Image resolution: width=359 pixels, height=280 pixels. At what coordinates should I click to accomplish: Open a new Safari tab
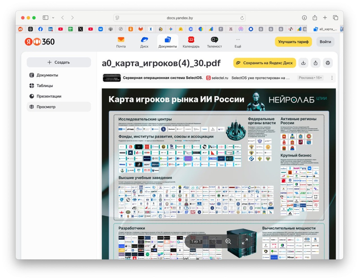(x=325, y=18)
